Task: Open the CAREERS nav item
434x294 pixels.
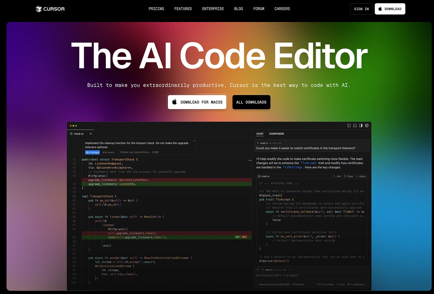Action: pos(282,9)
